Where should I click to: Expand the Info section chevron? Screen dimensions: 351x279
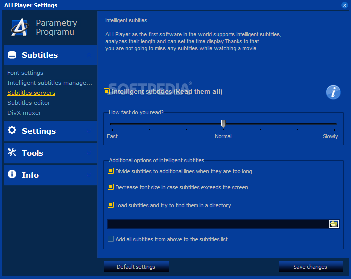89,175
